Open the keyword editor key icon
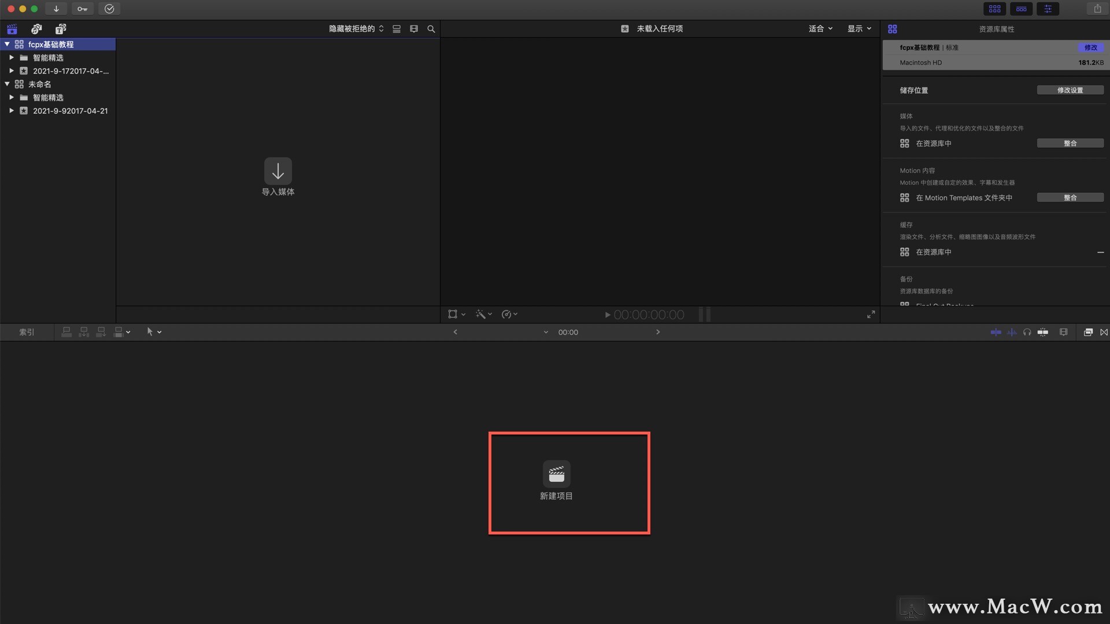Screen dimensions: 1110x624 (82, 9)
